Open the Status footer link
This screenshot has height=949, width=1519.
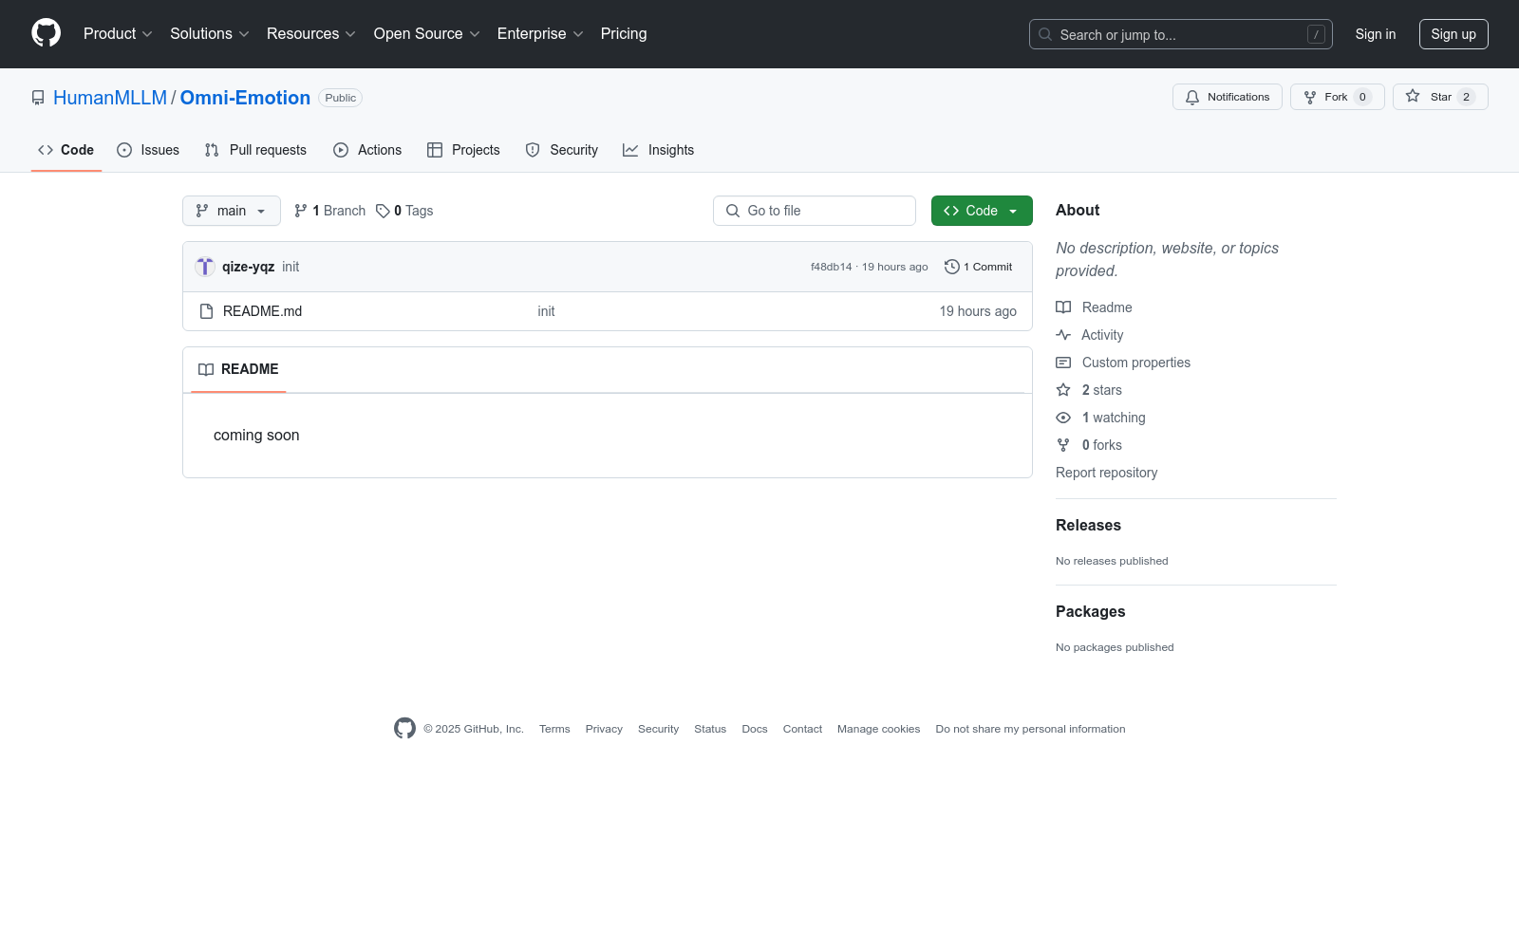tap(710, 729)
